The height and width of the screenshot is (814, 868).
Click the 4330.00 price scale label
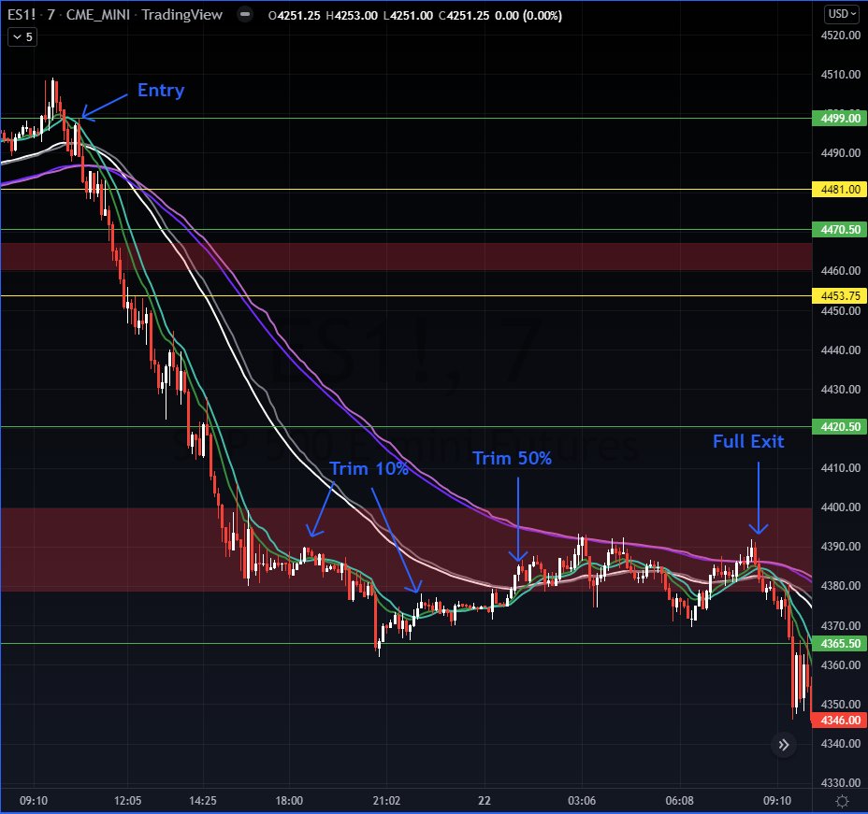pyautogui.click(x=840, y=782)
